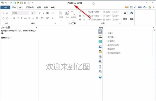
Task: Click the Save floppy disk icon
Action: 21,3
